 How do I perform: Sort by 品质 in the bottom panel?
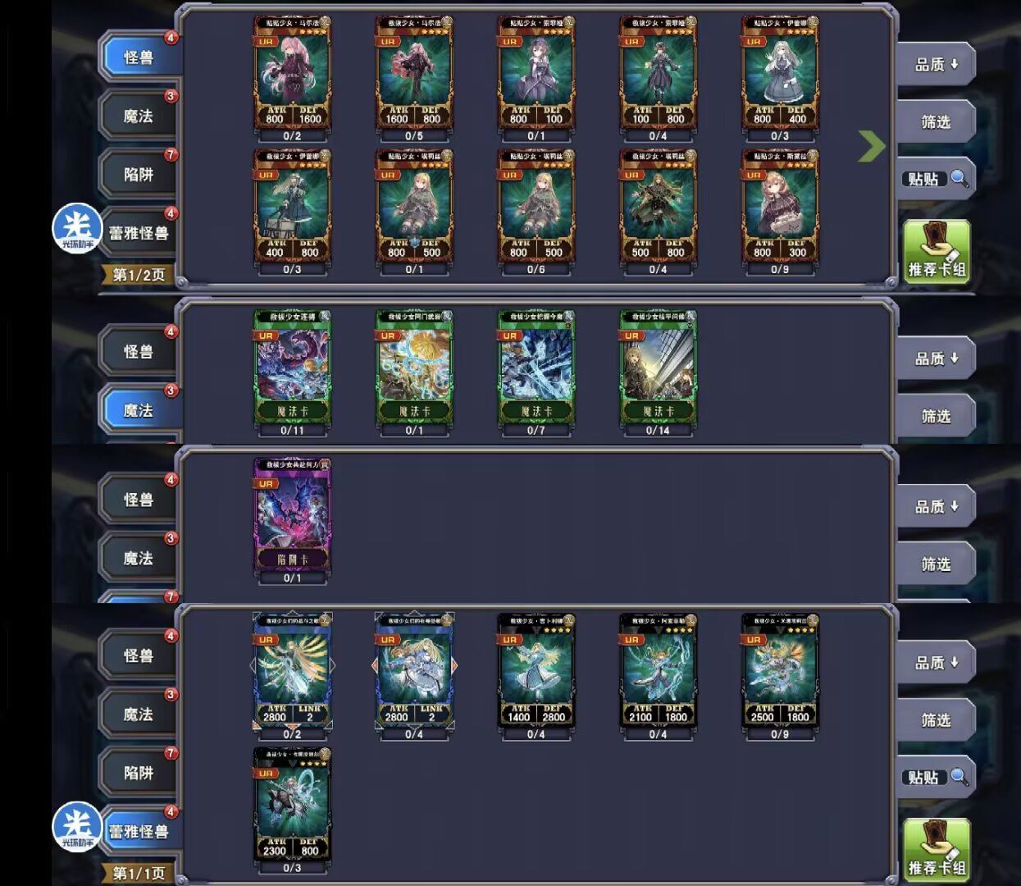click(x=936, y=662)
